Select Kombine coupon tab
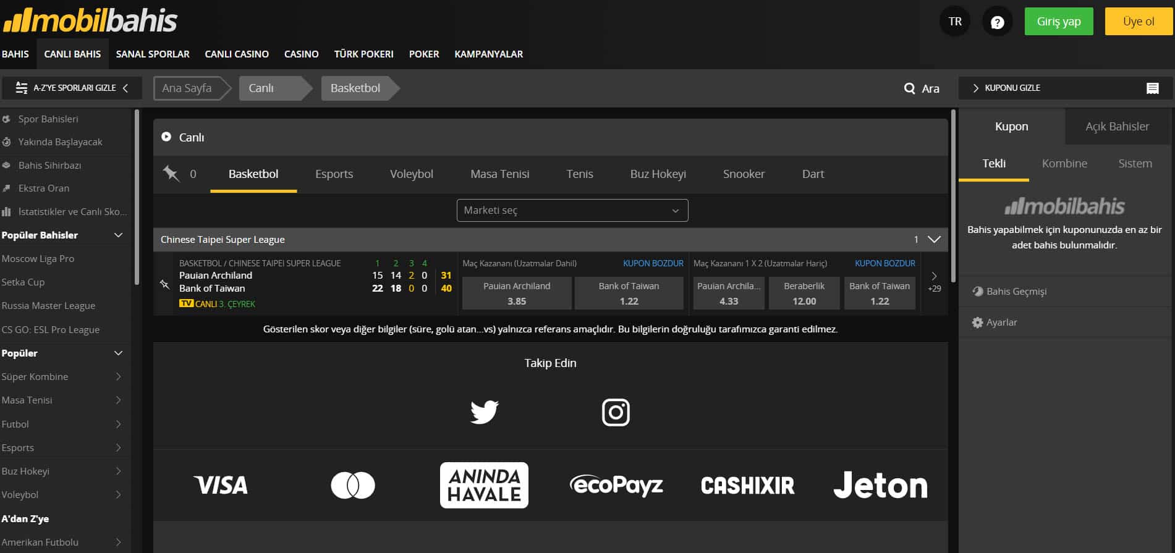The width and height of the screenshot is (1175, 553). 1064,163
